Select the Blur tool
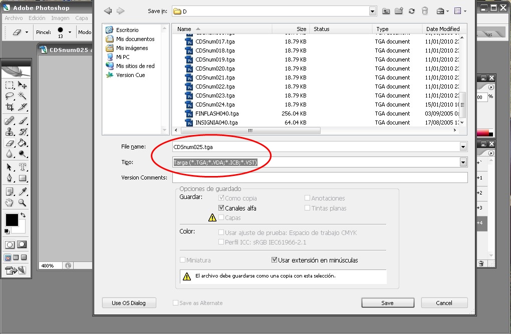The height and width of the screenshot is (334, 511). (10, 154)
